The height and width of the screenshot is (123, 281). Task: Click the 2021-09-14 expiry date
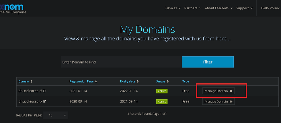click(x=129, y=101)
